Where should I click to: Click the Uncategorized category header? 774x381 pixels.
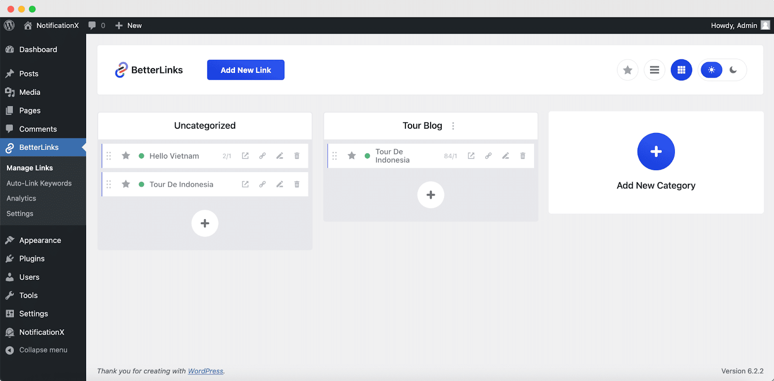coord(205,126)
